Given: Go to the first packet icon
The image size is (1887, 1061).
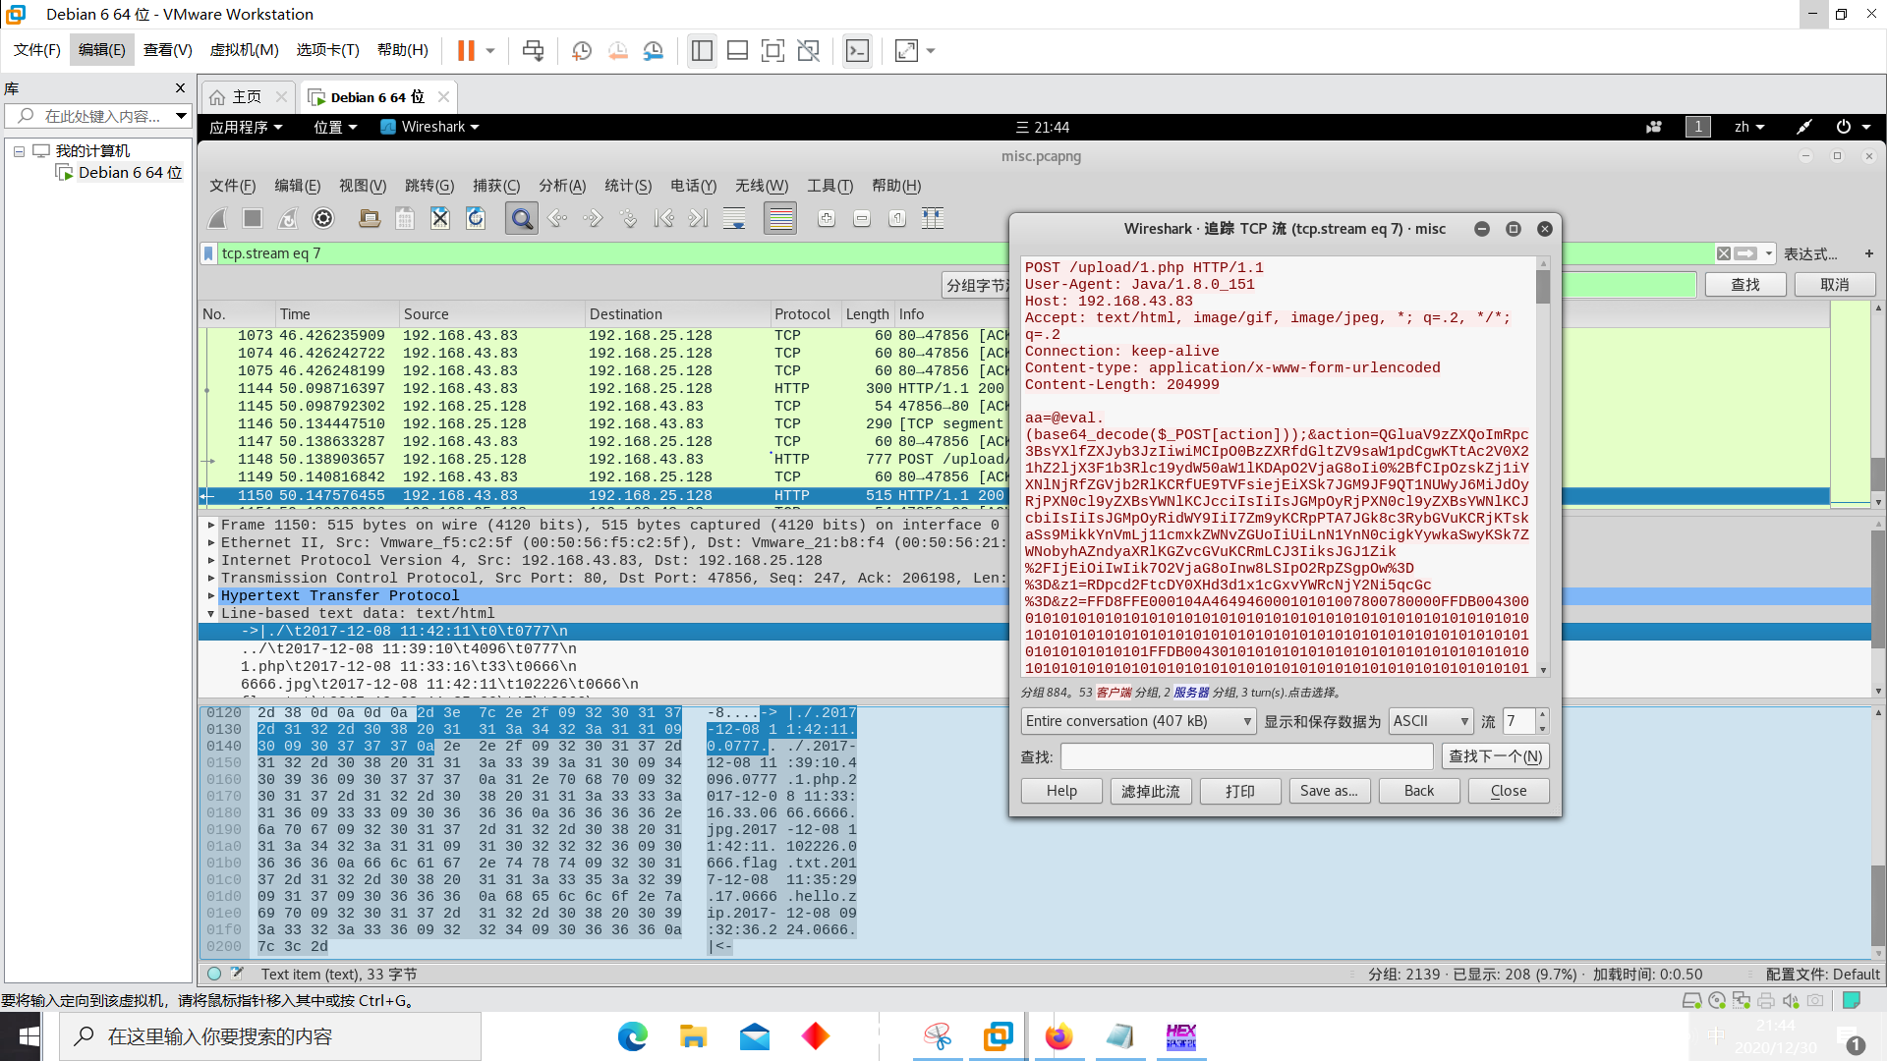Looking at the screenshot, I should pos(664,218).
